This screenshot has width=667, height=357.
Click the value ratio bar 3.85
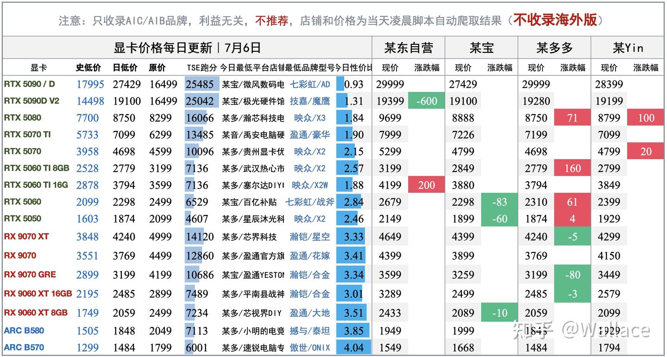[354, 331]
